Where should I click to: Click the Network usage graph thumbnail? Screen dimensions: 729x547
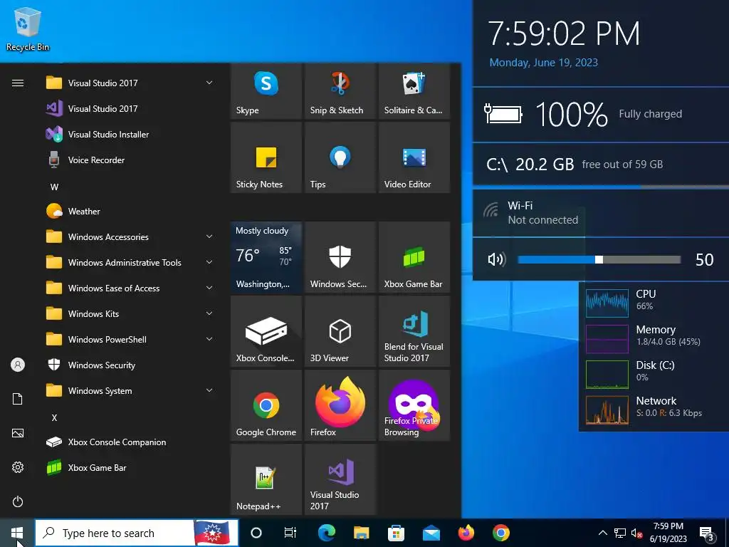click(607, 410)
